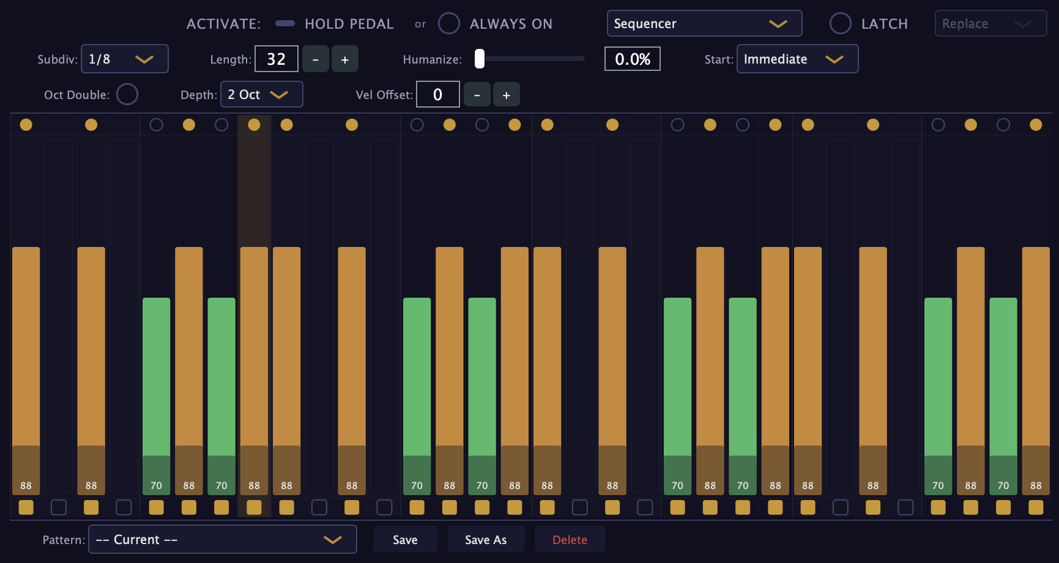Expand the Subdiv 1/8 dropdown

point(125,59)
